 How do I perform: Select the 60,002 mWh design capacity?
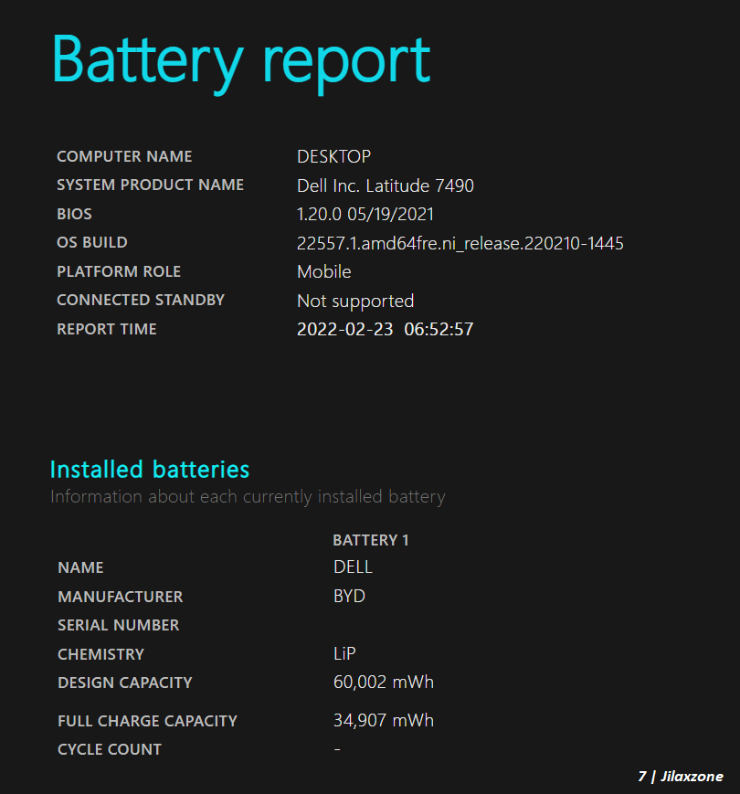coord(384,683)
